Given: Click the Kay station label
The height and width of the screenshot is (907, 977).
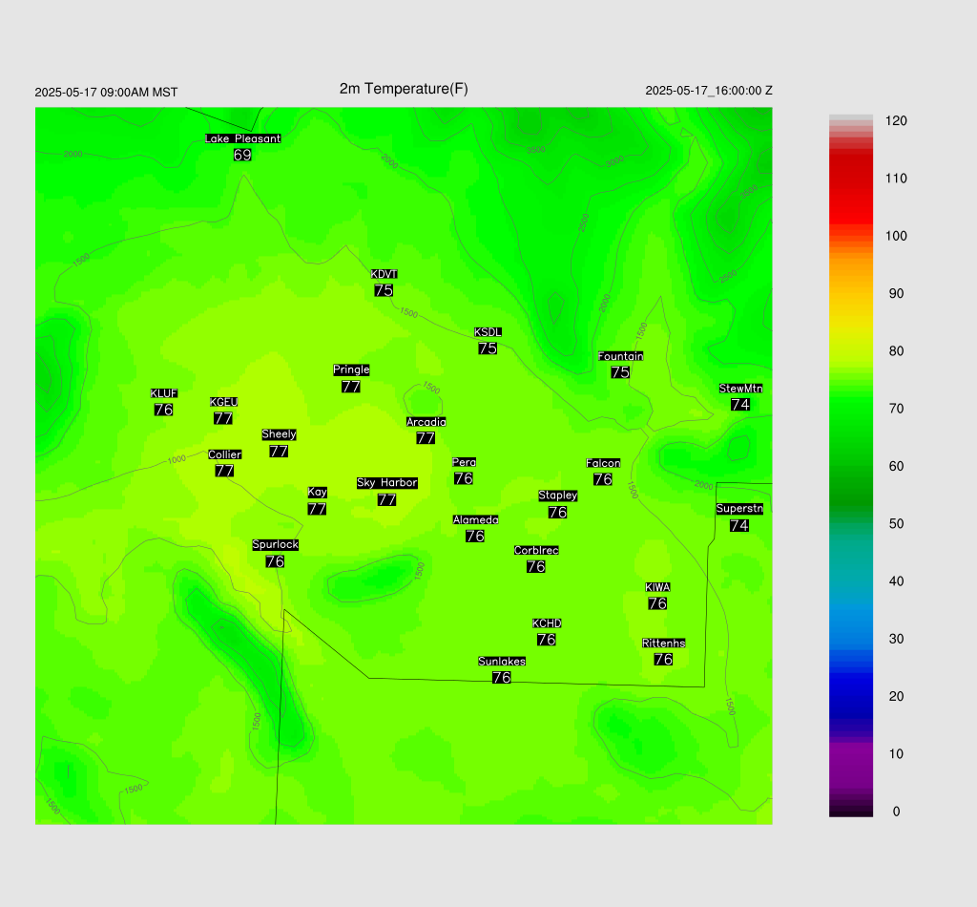Looking at the screenshot, I should tap(317, 493).
